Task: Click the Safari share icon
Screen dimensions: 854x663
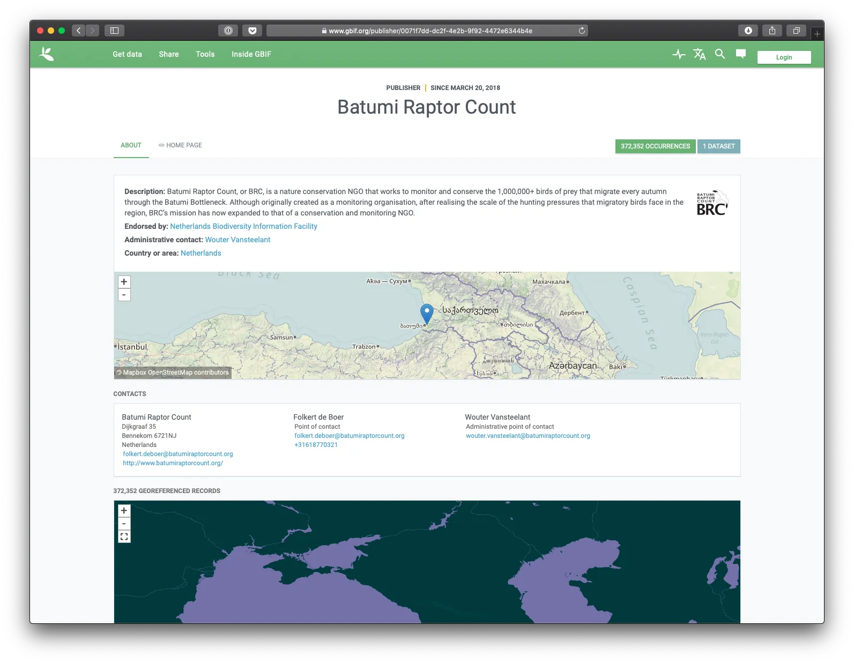Action: pyautogui.click(x=772, y=31)
